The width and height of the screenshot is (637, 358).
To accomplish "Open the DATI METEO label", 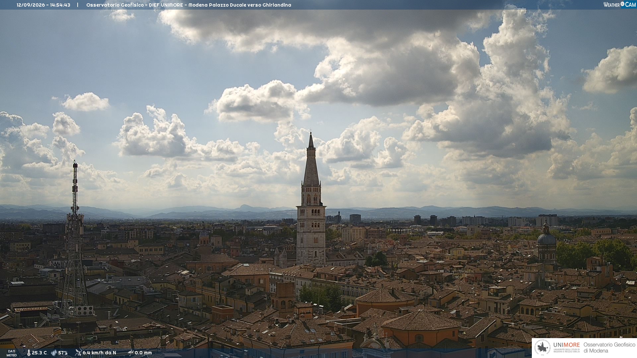I will pos(12,353).
